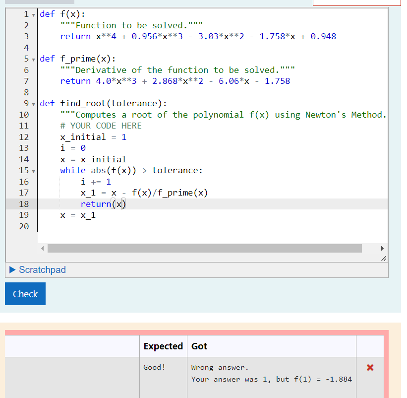Click the polynomial return statement on line 3
This screenshot has width=407, height=398.
coord(198,36)
